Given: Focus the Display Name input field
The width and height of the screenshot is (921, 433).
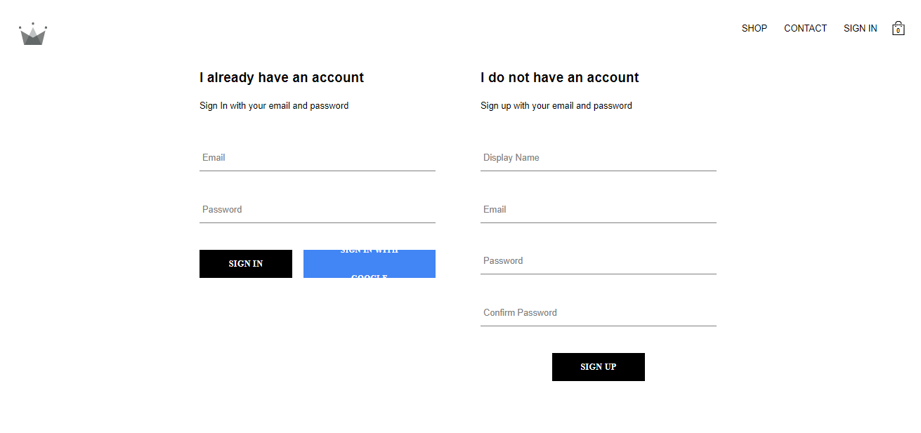Looking at the screenshot, I should point(599,158).
